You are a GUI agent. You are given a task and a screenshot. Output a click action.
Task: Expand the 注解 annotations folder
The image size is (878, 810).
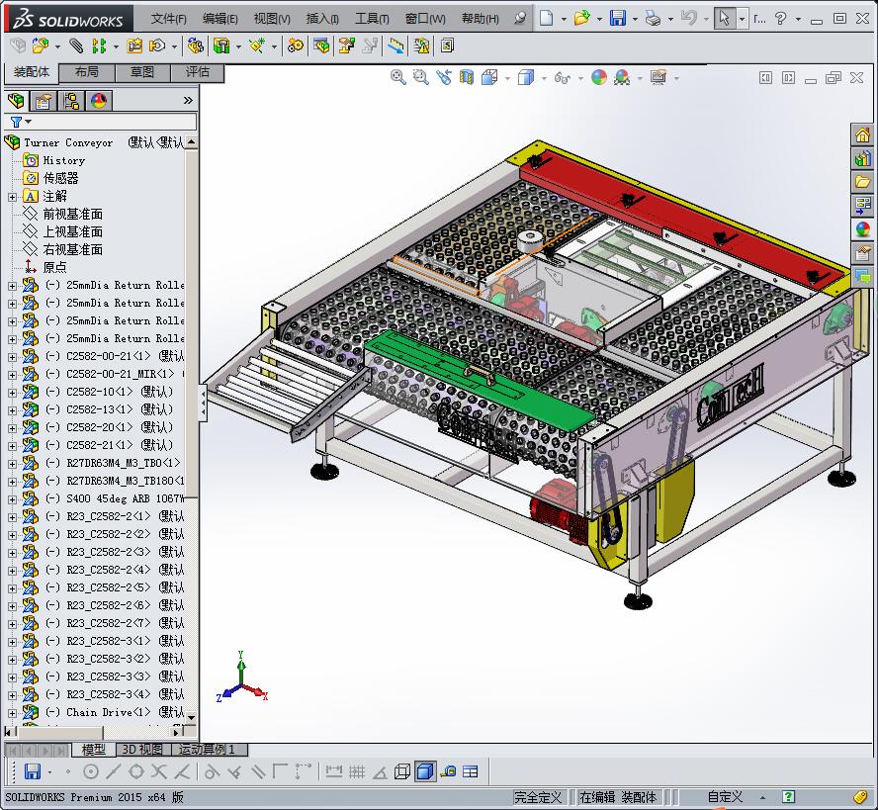coord(12,196)
